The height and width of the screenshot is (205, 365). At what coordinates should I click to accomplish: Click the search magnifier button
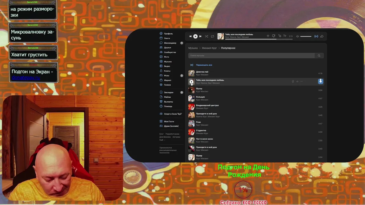[x=319, y=56]
